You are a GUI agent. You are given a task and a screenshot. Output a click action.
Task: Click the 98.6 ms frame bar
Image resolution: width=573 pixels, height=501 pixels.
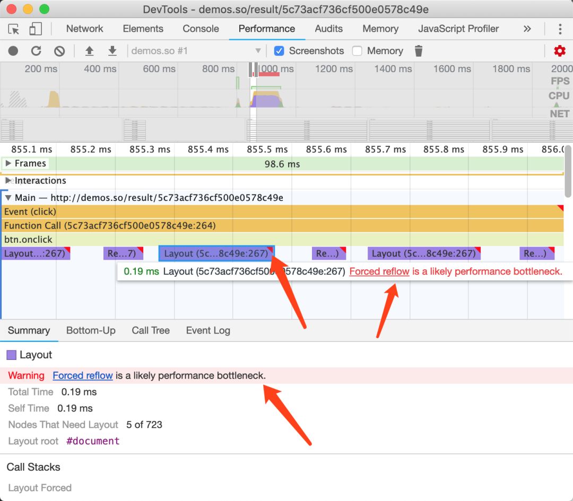coord(282,164)
